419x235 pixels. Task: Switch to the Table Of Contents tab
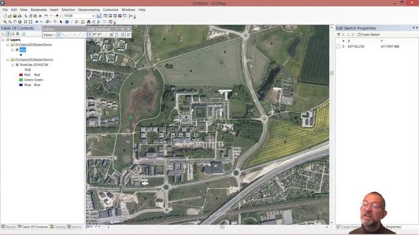tap(33, 227)
